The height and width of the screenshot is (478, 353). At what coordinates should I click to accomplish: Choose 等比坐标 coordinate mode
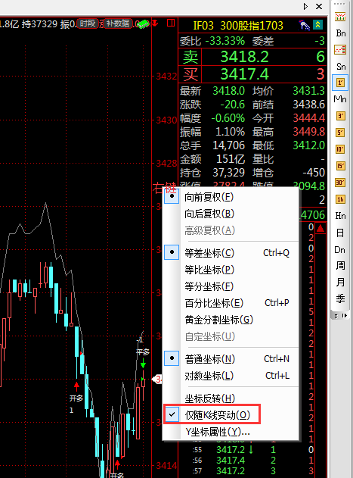click(x=209, y=270)
